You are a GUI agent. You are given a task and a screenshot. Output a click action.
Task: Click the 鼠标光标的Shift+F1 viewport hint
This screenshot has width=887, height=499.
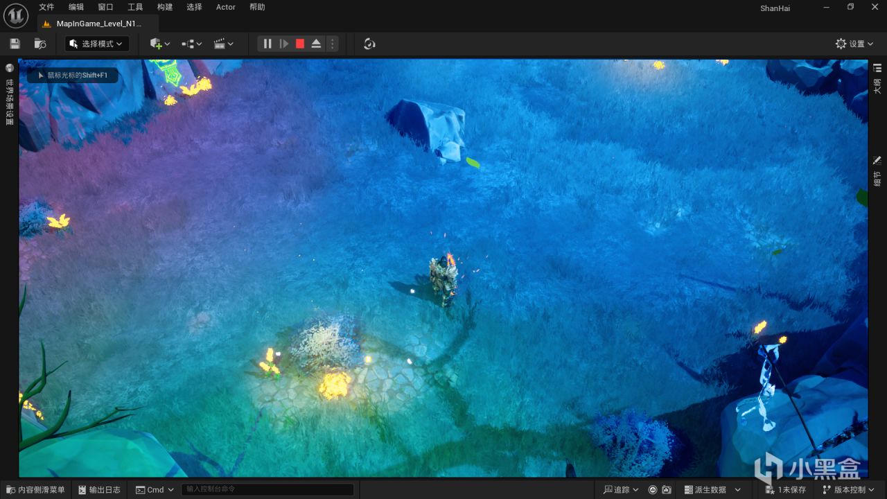(x=73, y=76)
